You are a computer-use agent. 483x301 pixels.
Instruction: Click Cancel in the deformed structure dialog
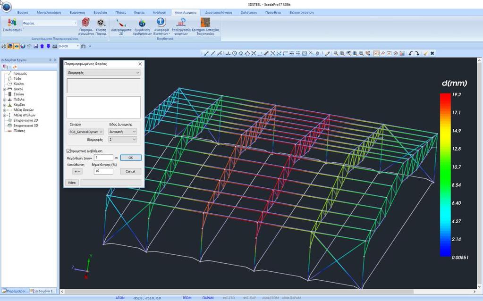tap(131, 171)
